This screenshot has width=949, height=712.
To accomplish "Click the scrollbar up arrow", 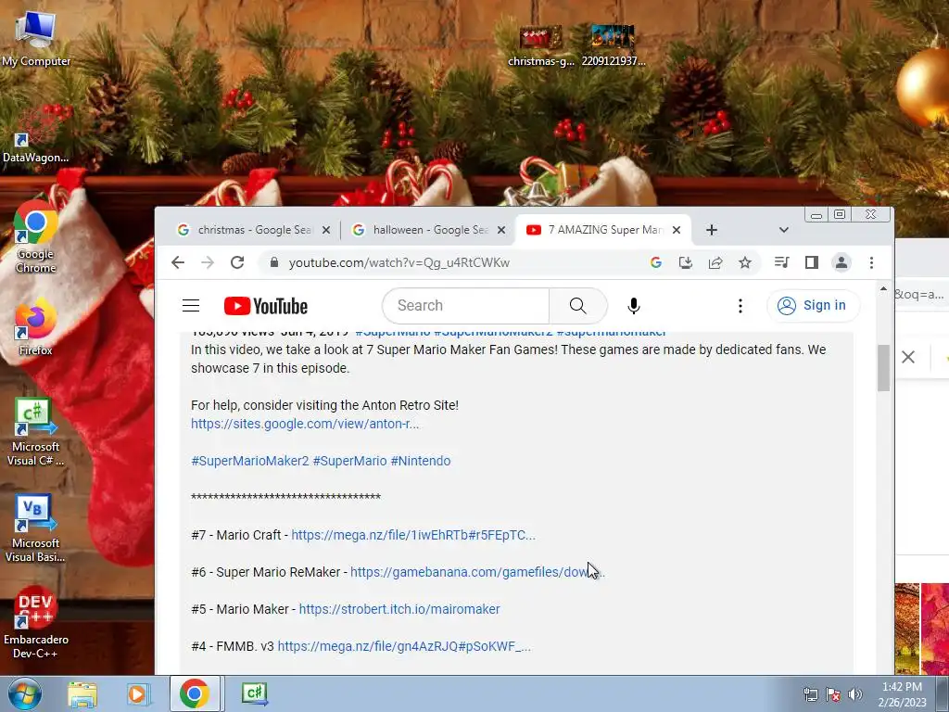I will (883, 289).
